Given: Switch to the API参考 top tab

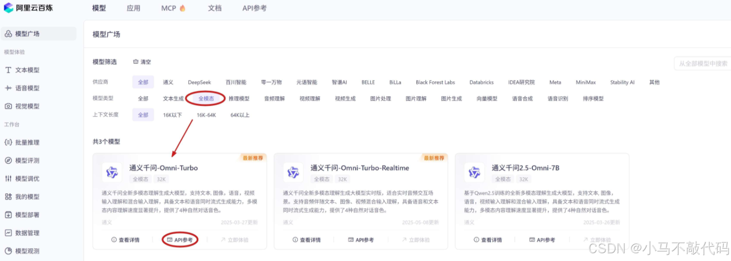Looking at the screenshot, I should (254, 8).
